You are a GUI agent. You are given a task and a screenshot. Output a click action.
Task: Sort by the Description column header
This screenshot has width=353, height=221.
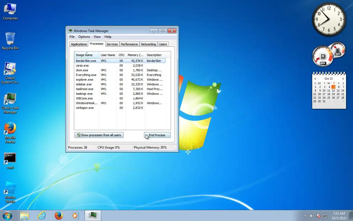coord(155,55)
